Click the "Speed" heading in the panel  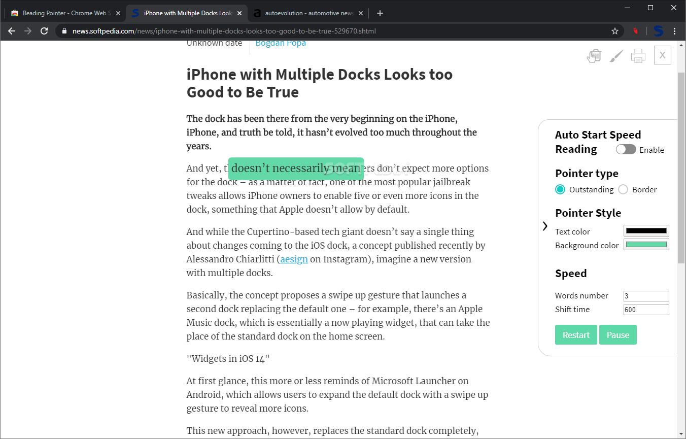tap(571, 274)
